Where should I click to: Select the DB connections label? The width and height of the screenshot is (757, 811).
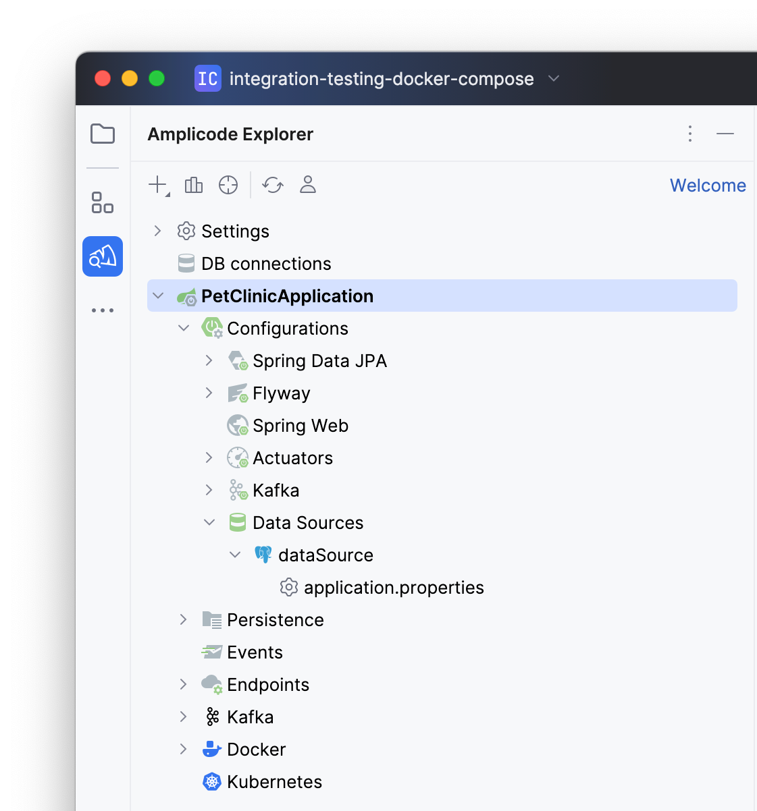266,264
